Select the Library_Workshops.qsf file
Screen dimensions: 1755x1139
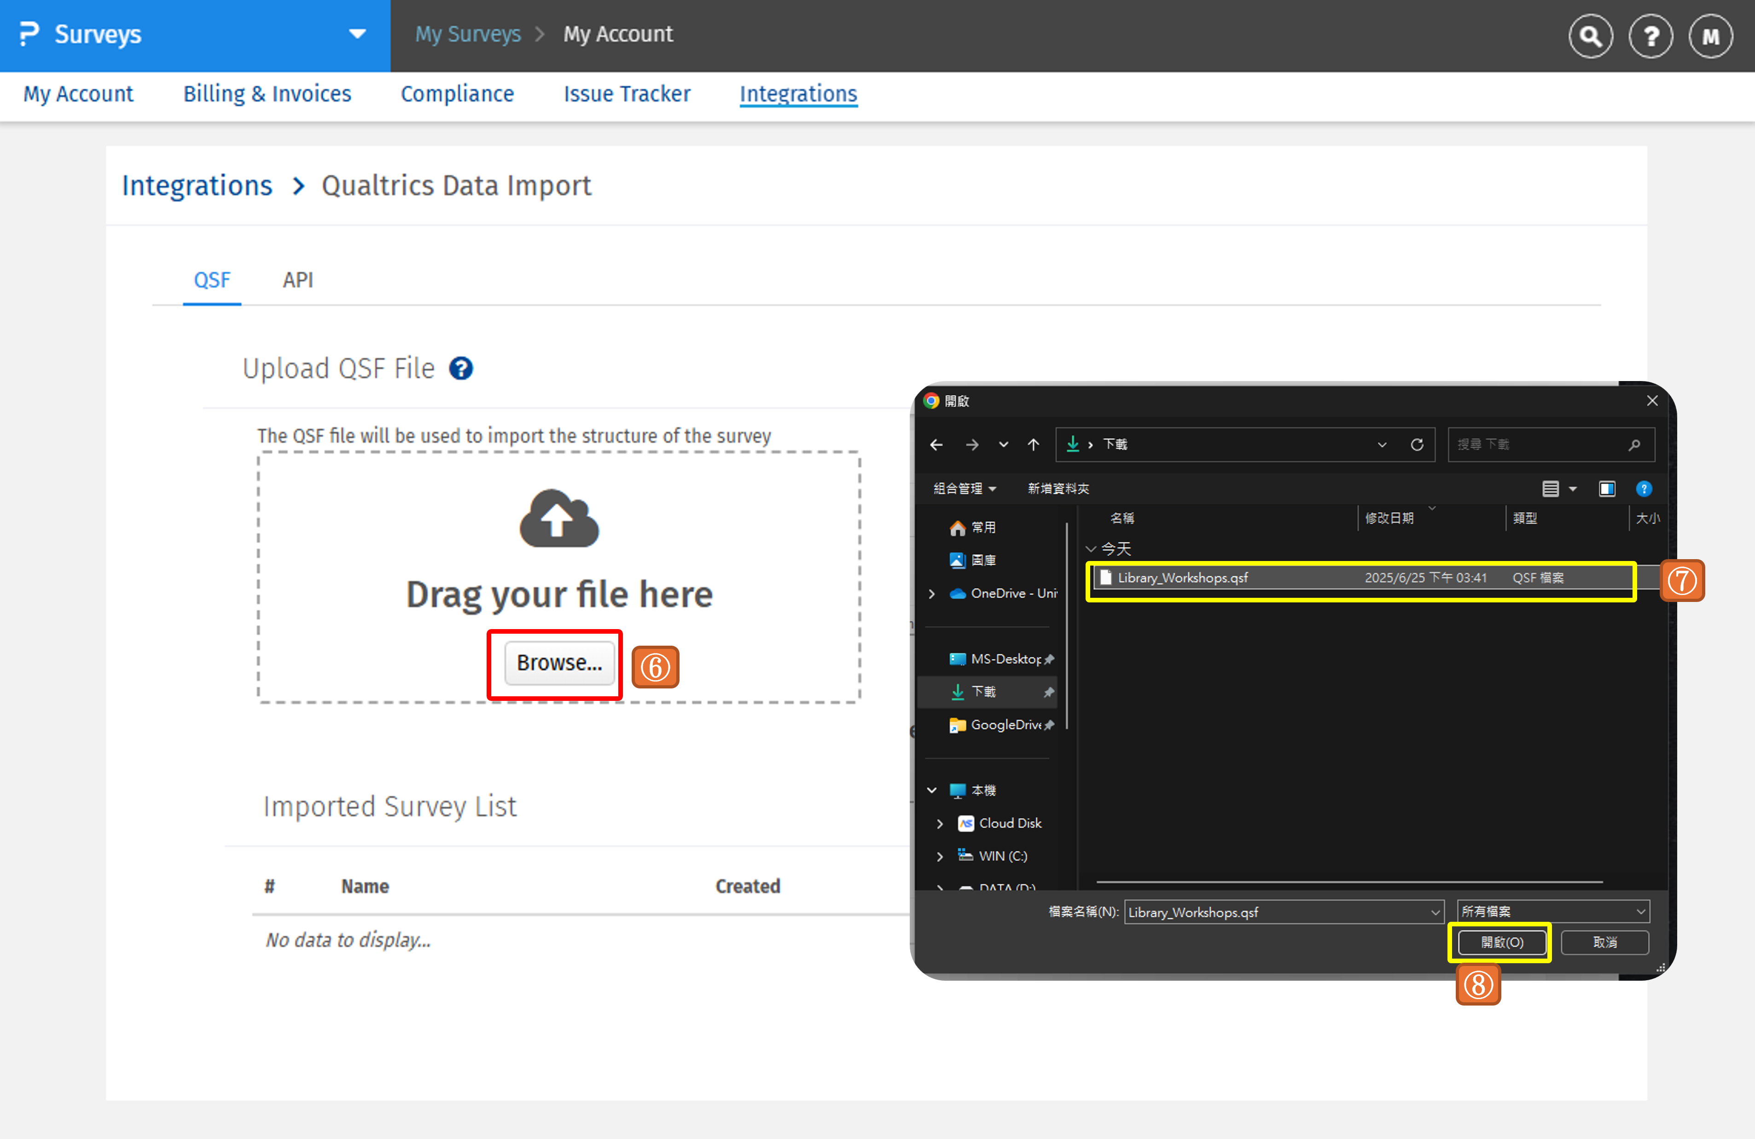[x=1254, y=578]
